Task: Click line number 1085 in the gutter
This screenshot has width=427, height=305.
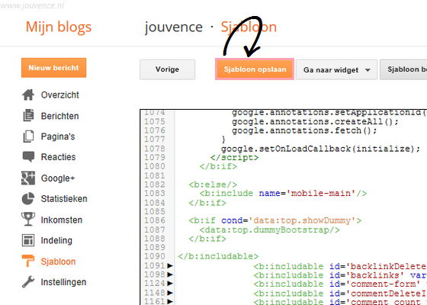Action: pos(154,212)
